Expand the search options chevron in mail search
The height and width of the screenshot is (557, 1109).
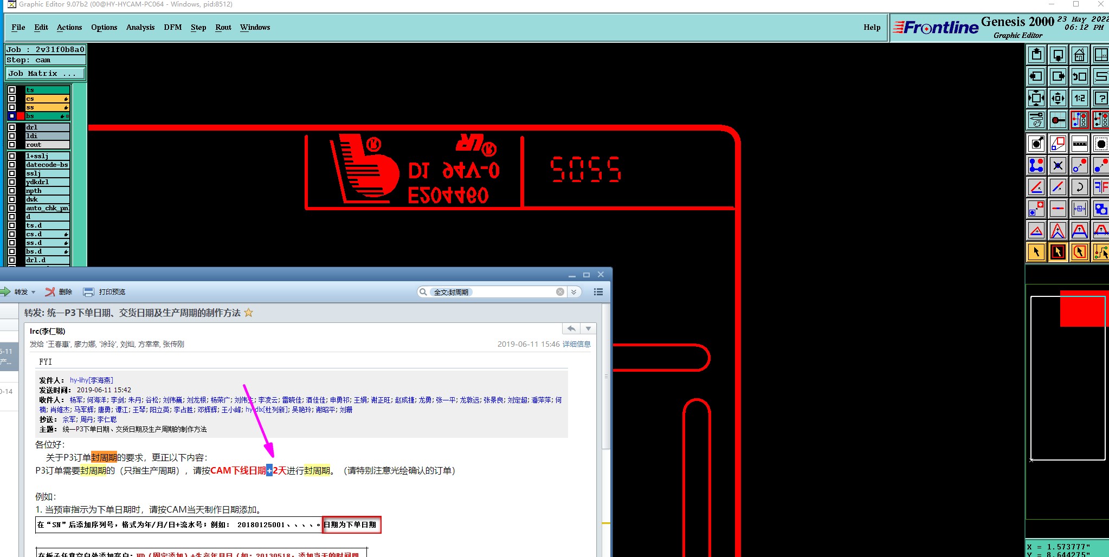573,292
